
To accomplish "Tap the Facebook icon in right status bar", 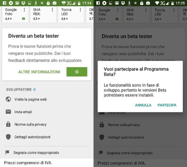I will tap(98, 3).
